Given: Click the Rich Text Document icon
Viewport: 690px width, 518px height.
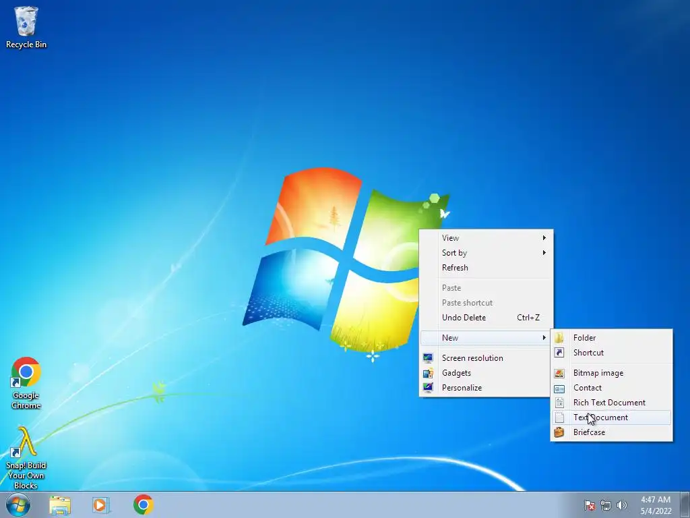Looking at the screenshot, I should (559, 403).
